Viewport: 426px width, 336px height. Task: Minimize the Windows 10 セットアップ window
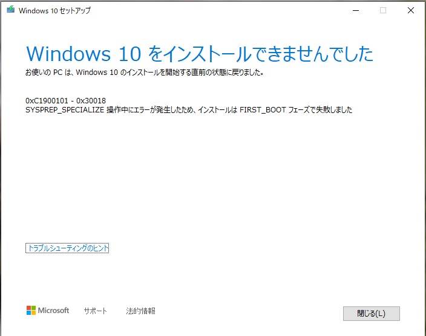point(356,11)
